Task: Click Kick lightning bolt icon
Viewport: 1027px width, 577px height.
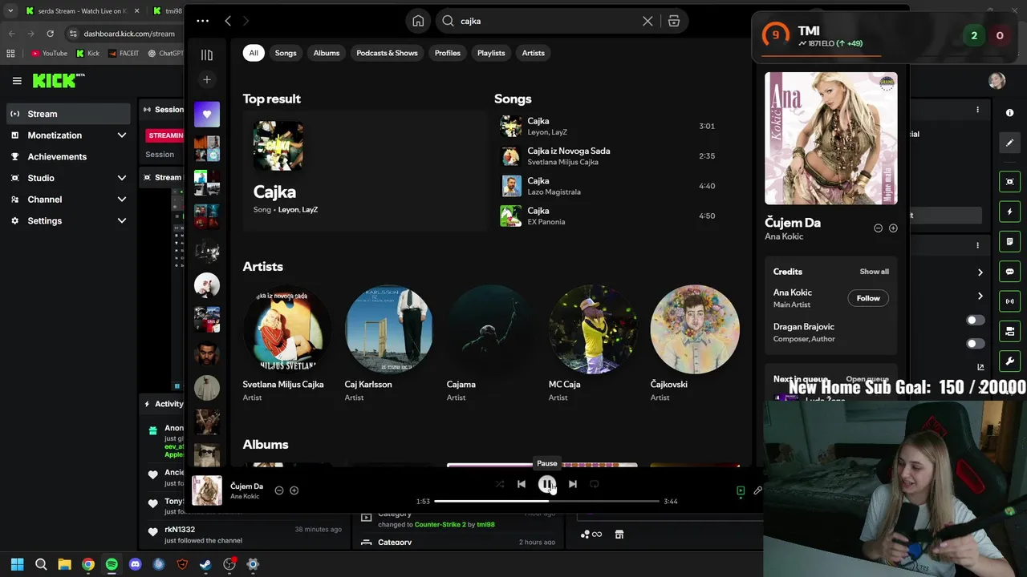Action: [x=1009, y=212]
